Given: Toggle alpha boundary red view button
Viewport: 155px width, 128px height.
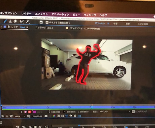Looking at the screenshot, I should point(30,112).
